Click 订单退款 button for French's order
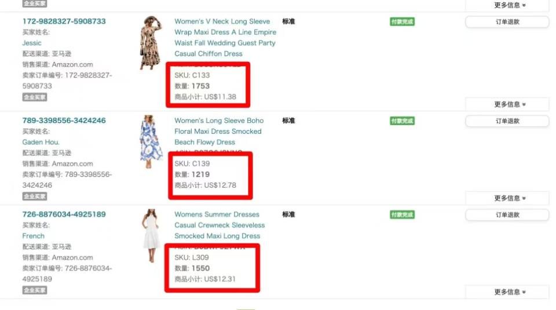This screenshot has height=310, width=556. 507,214
